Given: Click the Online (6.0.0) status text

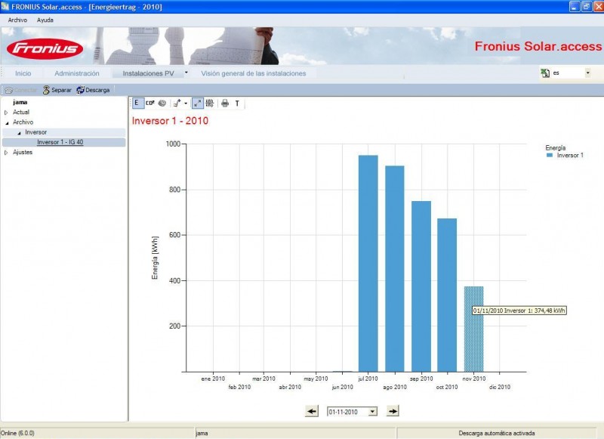Looking at the screenshot, I should click(x=17, y=433).
